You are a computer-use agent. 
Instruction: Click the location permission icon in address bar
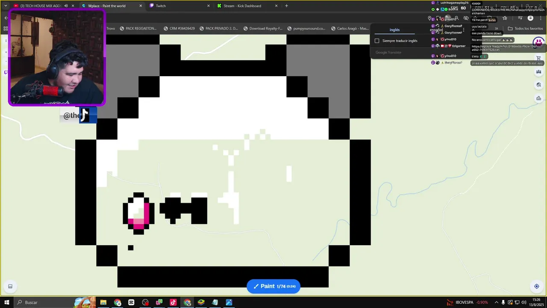point(429,18)
